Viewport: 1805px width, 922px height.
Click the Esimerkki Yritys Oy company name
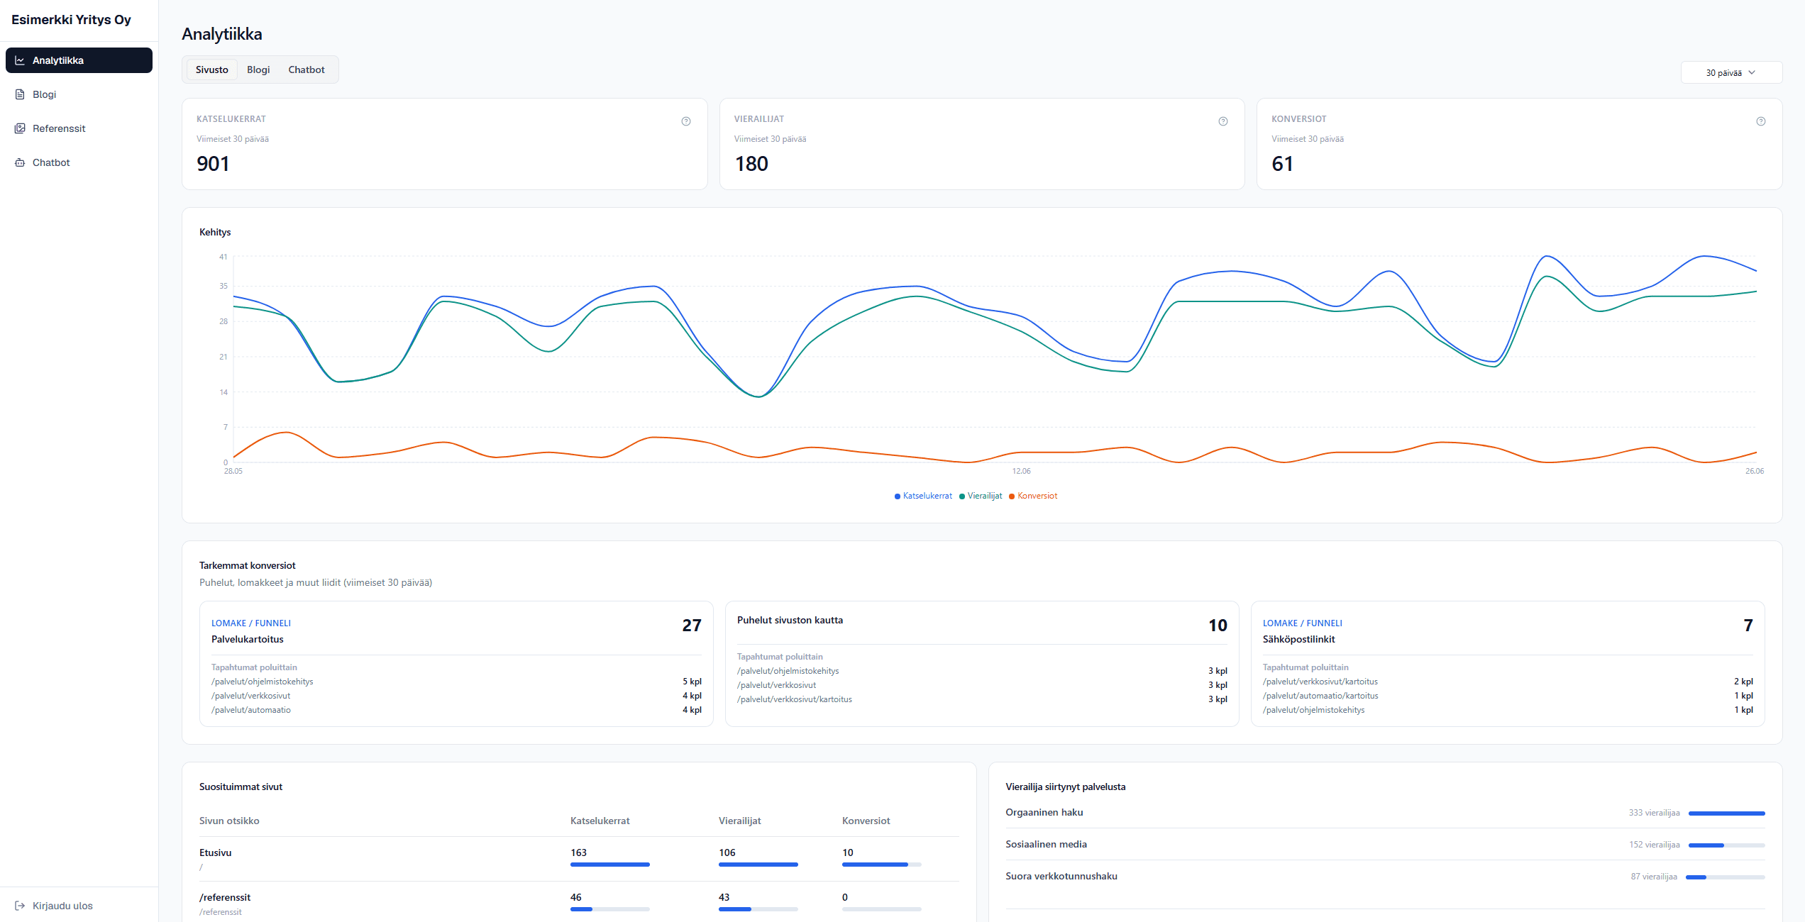pyautogui.click(x=71, y=20)
